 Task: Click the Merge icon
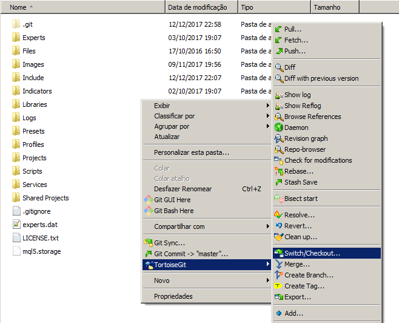click(x=279, y=265)
